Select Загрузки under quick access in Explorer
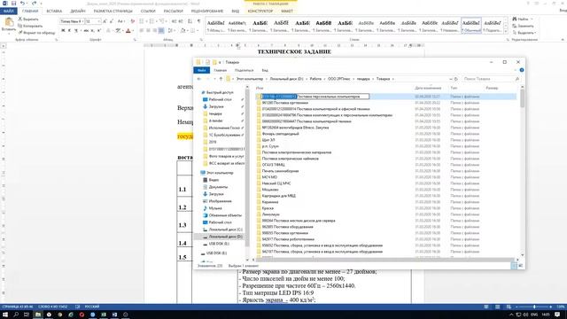 pos(216,106)
